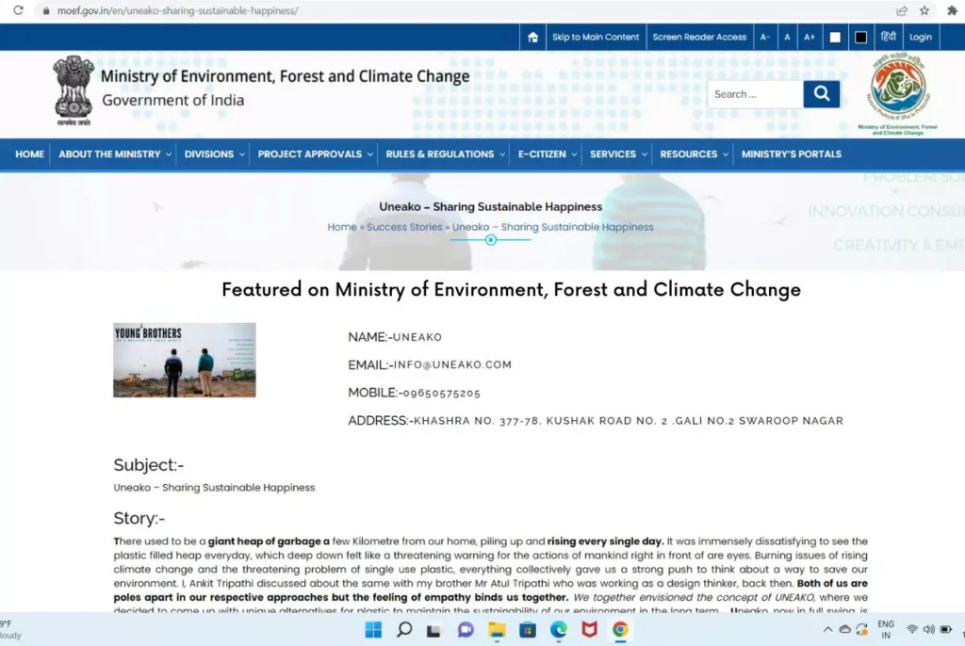965x646 pixels.
Task: Click the search magnifier button
Action: point(822,94)
